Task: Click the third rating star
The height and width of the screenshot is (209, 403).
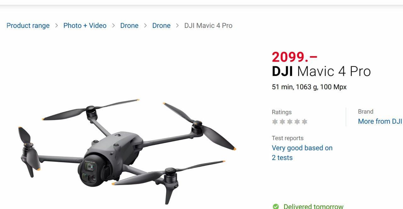Action: pos(290,122)
